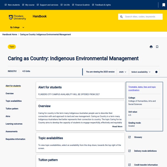The width and height of the screenshot is (167, 167).
Task: Select Assessments in the side navigation
Action: coord(11,131)
